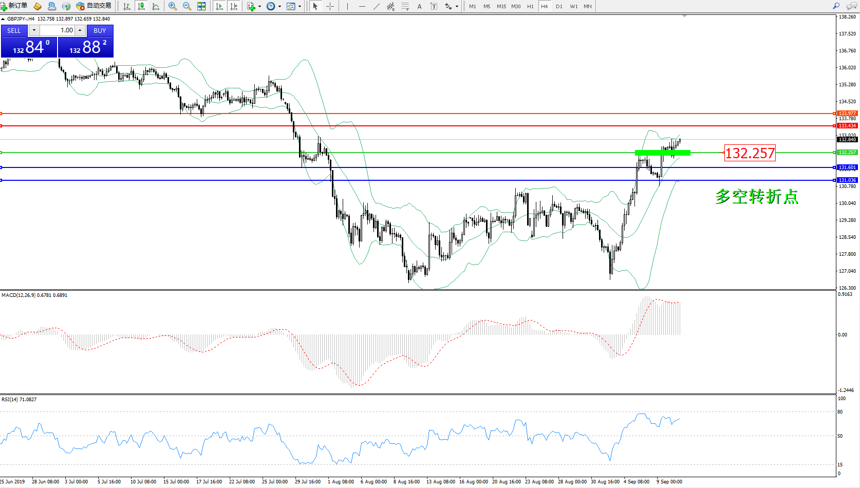The image size is (860, 488).
Task: Select the horizontal line drawing tool
Action: [362, 6]
